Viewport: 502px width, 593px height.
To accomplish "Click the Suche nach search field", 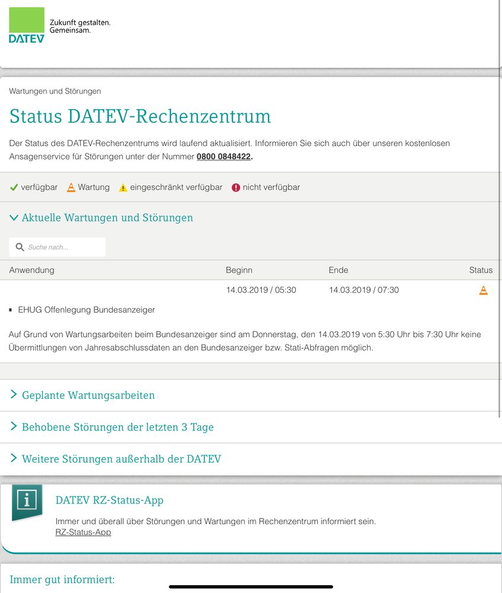I will pos(57,247).
